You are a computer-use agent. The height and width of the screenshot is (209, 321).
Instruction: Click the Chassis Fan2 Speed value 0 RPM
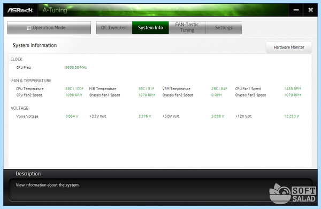point(216,95)
